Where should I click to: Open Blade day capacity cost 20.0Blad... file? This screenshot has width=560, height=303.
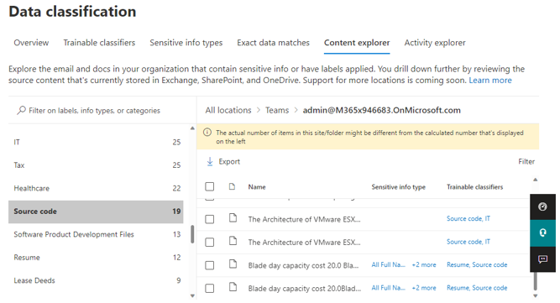pos(304,289)
